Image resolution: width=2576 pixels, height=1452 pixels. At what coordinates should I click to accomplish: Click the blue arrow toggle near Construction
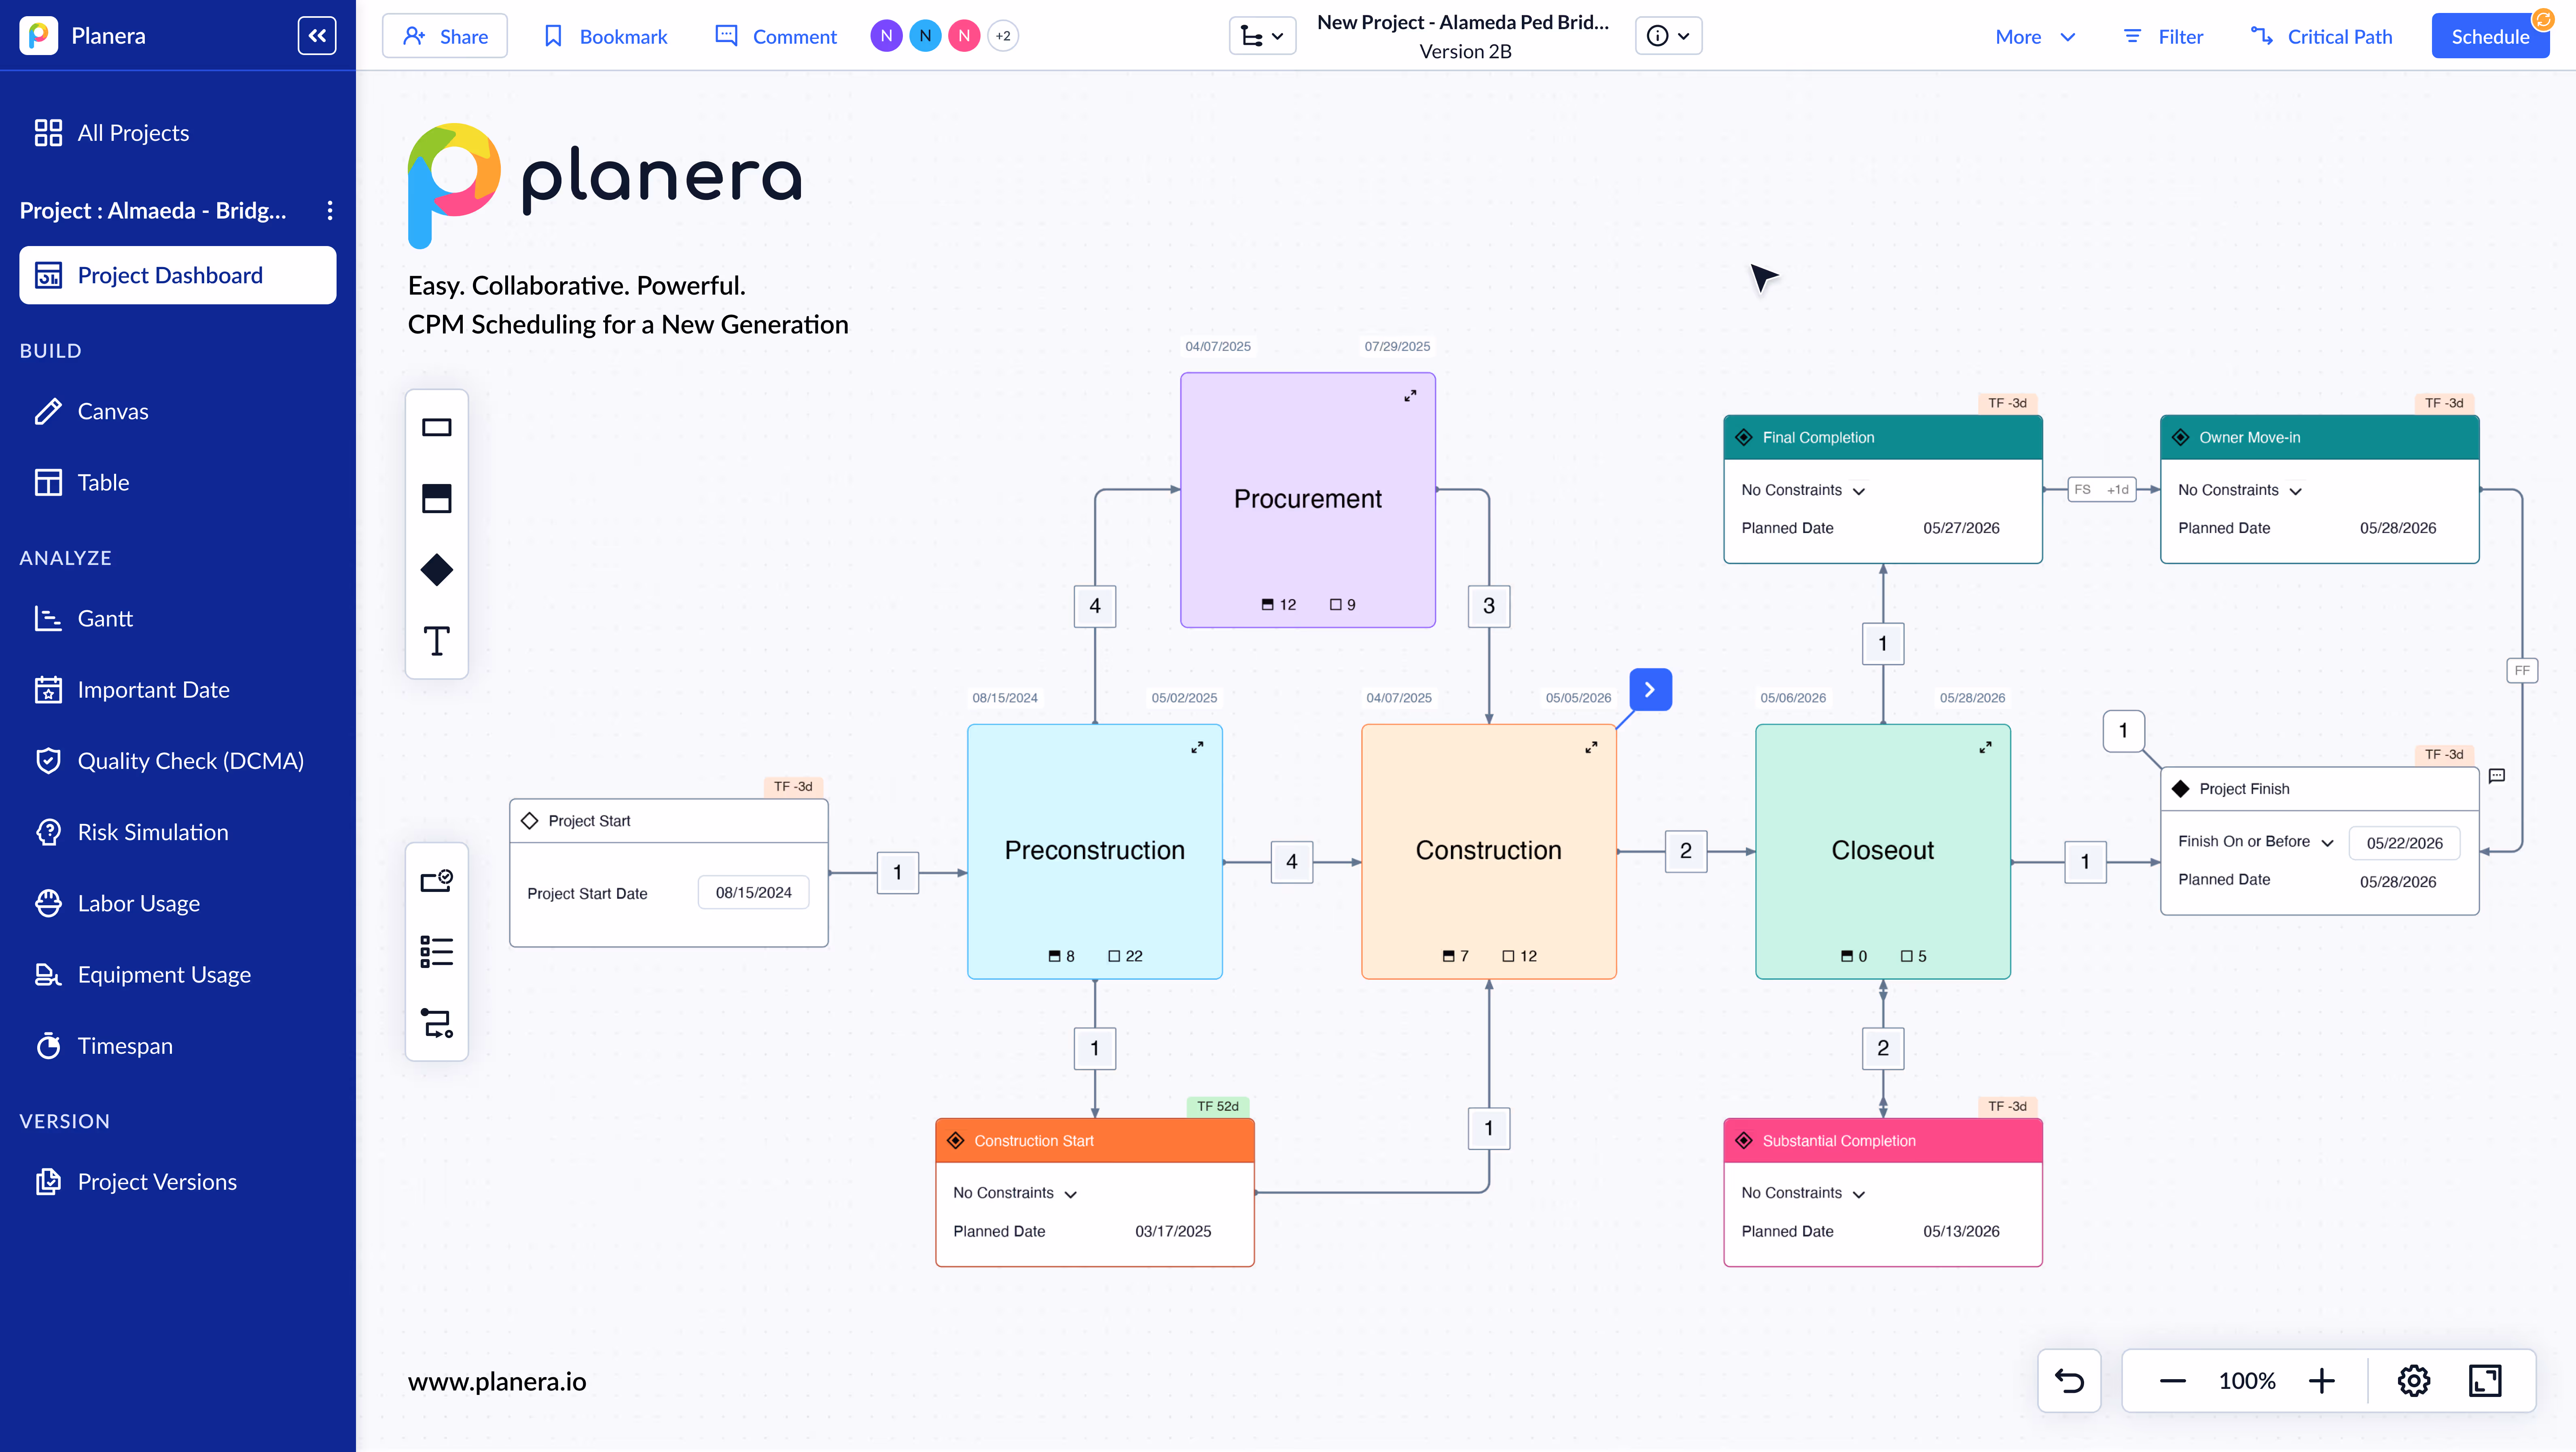(x=1650, y=690)
